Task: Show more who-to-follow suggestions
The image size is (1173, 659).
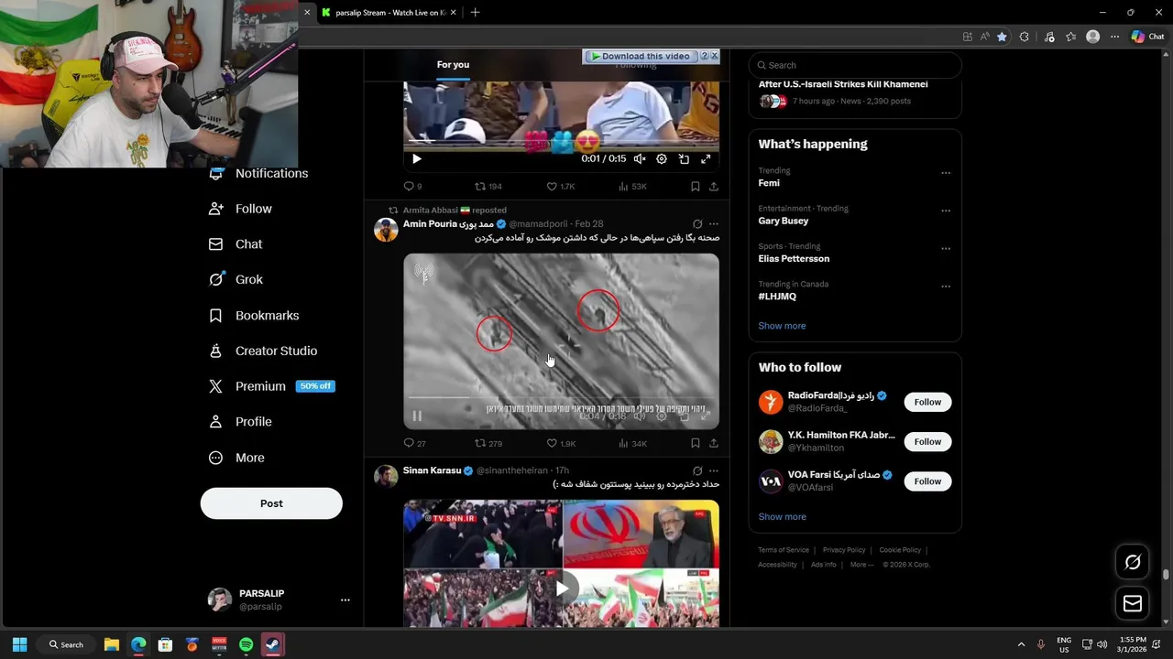Action: pyautogui.click(x=782, y=517)
